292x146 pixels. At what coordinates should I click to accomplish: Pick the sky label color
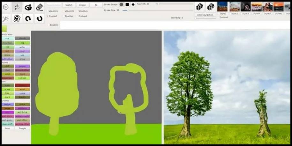(x=7, y=38)
